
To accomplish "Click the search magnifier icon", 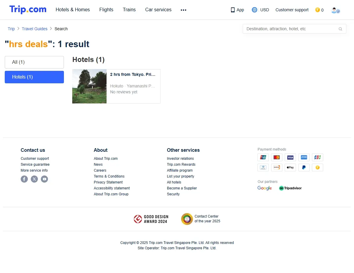I will (x=340, y=29).
